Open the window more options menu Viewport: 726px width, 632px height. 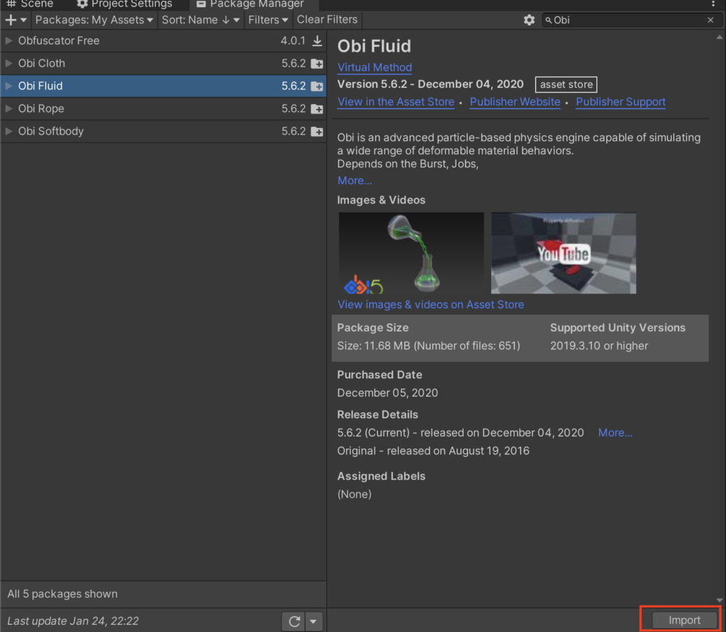coord(713,4)
